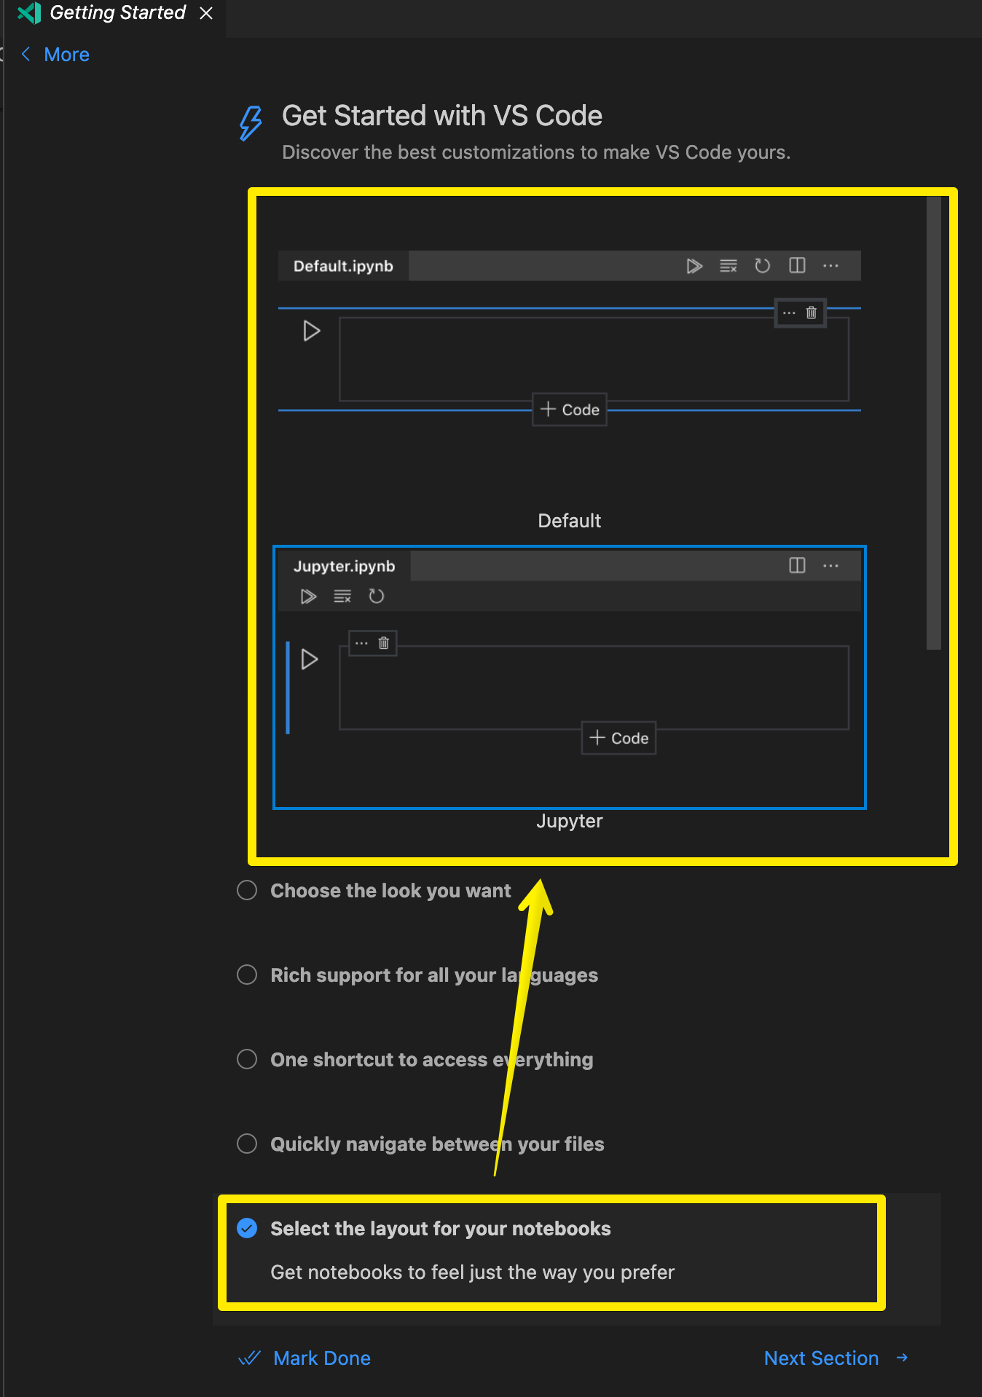Click the cell ellipsis icon in Default preview
This screenshot has height=1397, width=982.
tap(789, 313)
